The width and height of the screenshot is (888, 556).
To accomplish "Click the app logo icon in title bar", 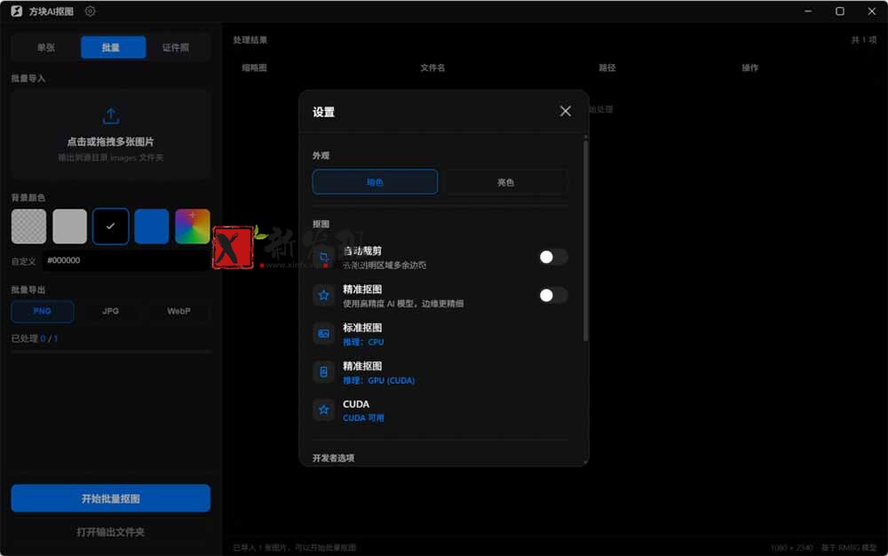I will coord(16,12).
